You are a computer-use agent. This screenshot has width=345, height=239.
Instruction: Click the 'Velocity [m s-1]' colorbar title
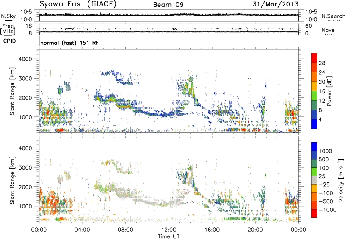pos(341,180)
